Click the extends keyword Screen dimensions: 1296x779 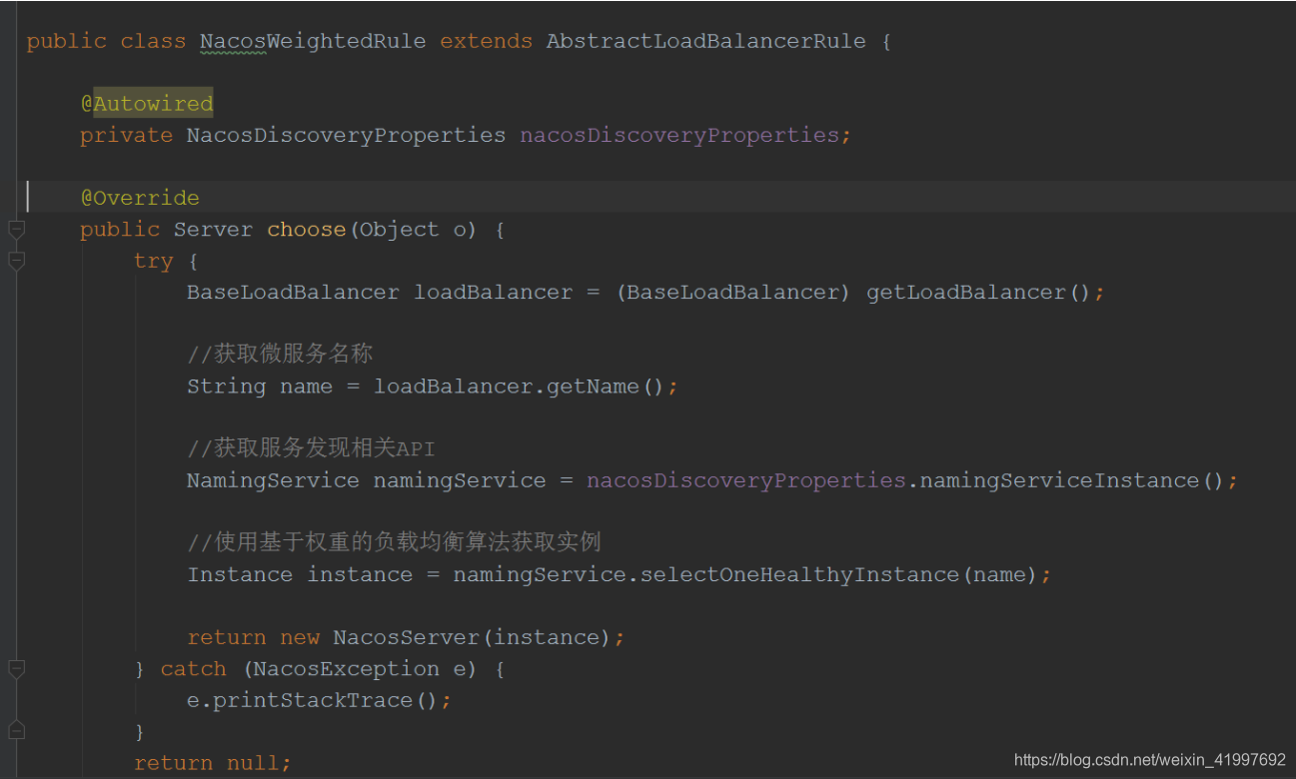pyautogui.click(x=487, y=42)
